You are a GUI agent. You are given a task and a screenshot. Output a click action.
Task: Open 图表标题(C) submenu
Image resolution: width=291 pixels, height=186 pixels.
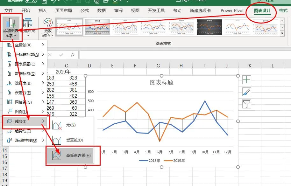point(25,64)
